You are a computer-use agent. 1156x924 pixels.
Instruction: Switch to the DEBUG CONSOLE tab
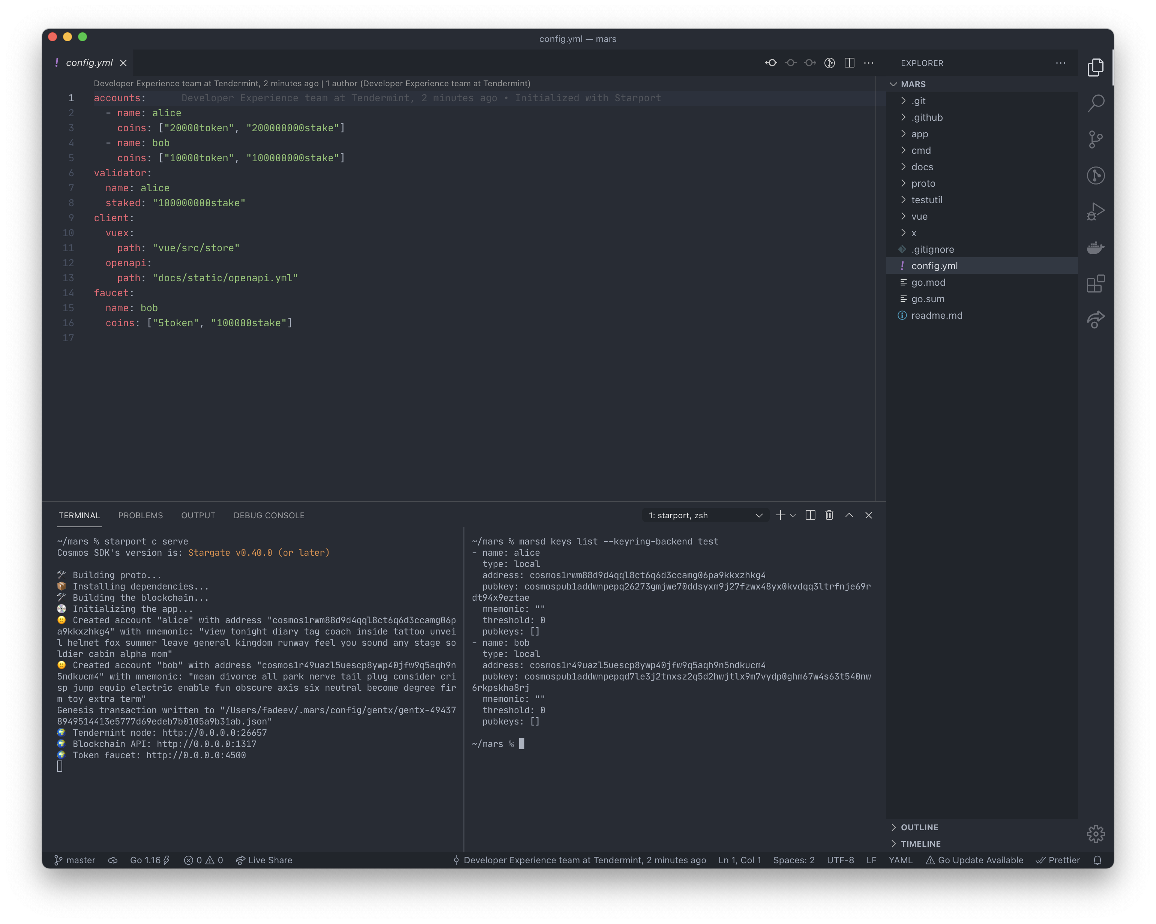[269, 515]
